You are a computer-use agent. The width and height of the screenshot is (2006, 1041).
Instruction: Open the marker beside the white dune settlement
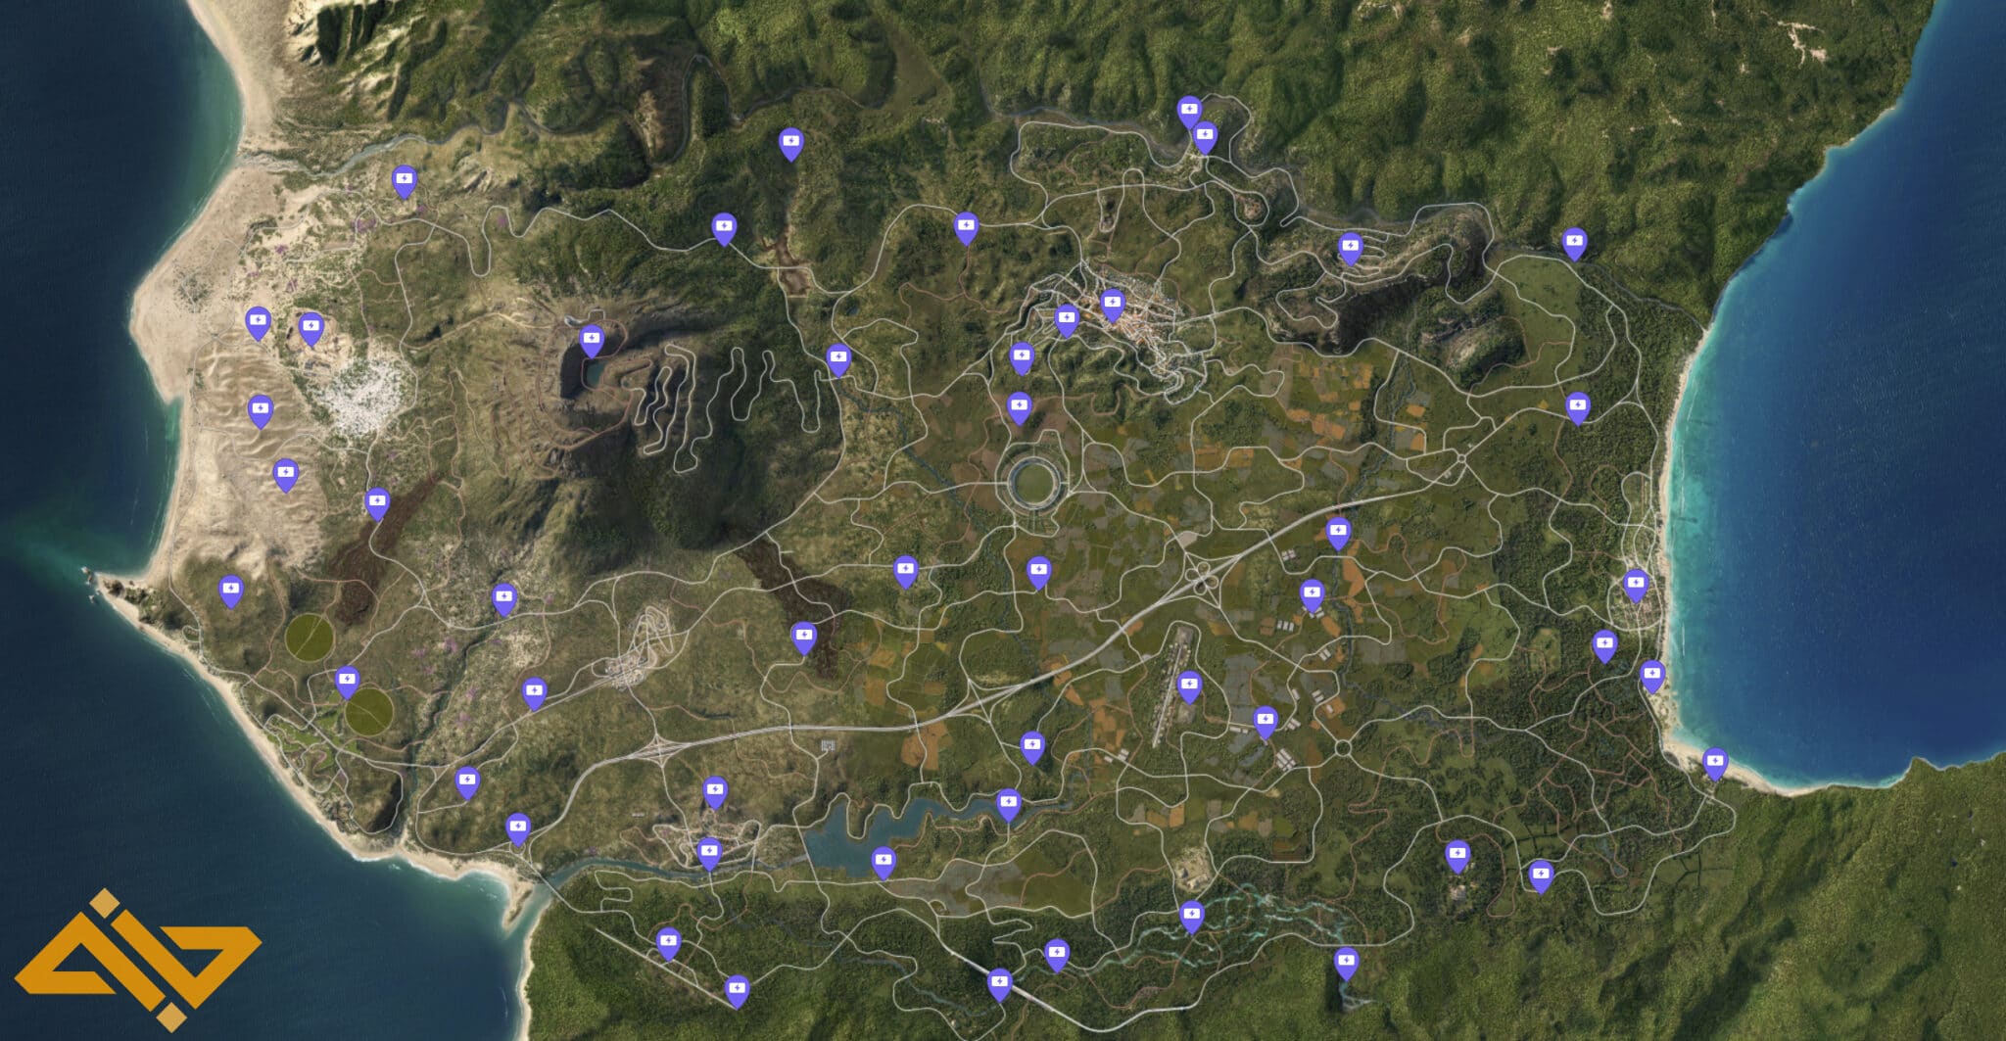click(310, 328)
